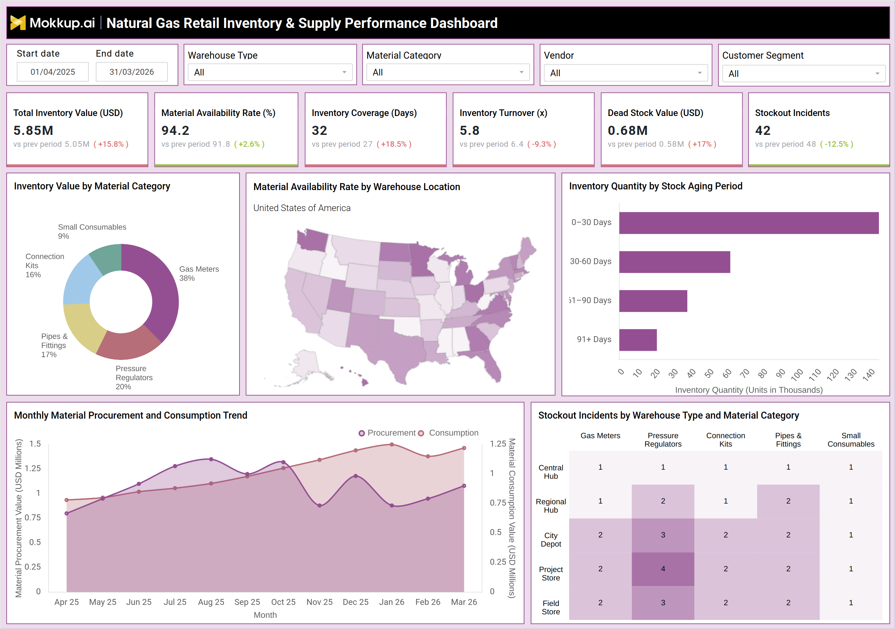
Task: Click the 61–90 Days bar
Action: [x=653, y=301]
